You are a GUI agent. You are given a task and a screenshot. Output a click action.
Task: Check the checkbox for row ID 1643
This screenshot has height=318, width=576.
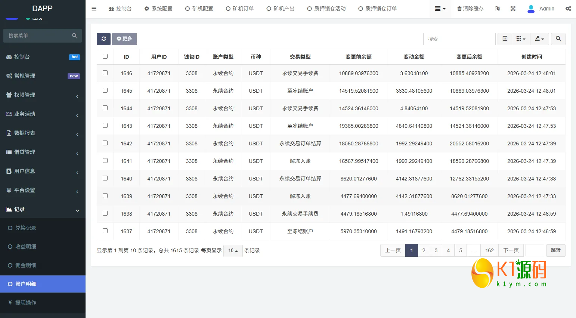(x=105, y=126)
